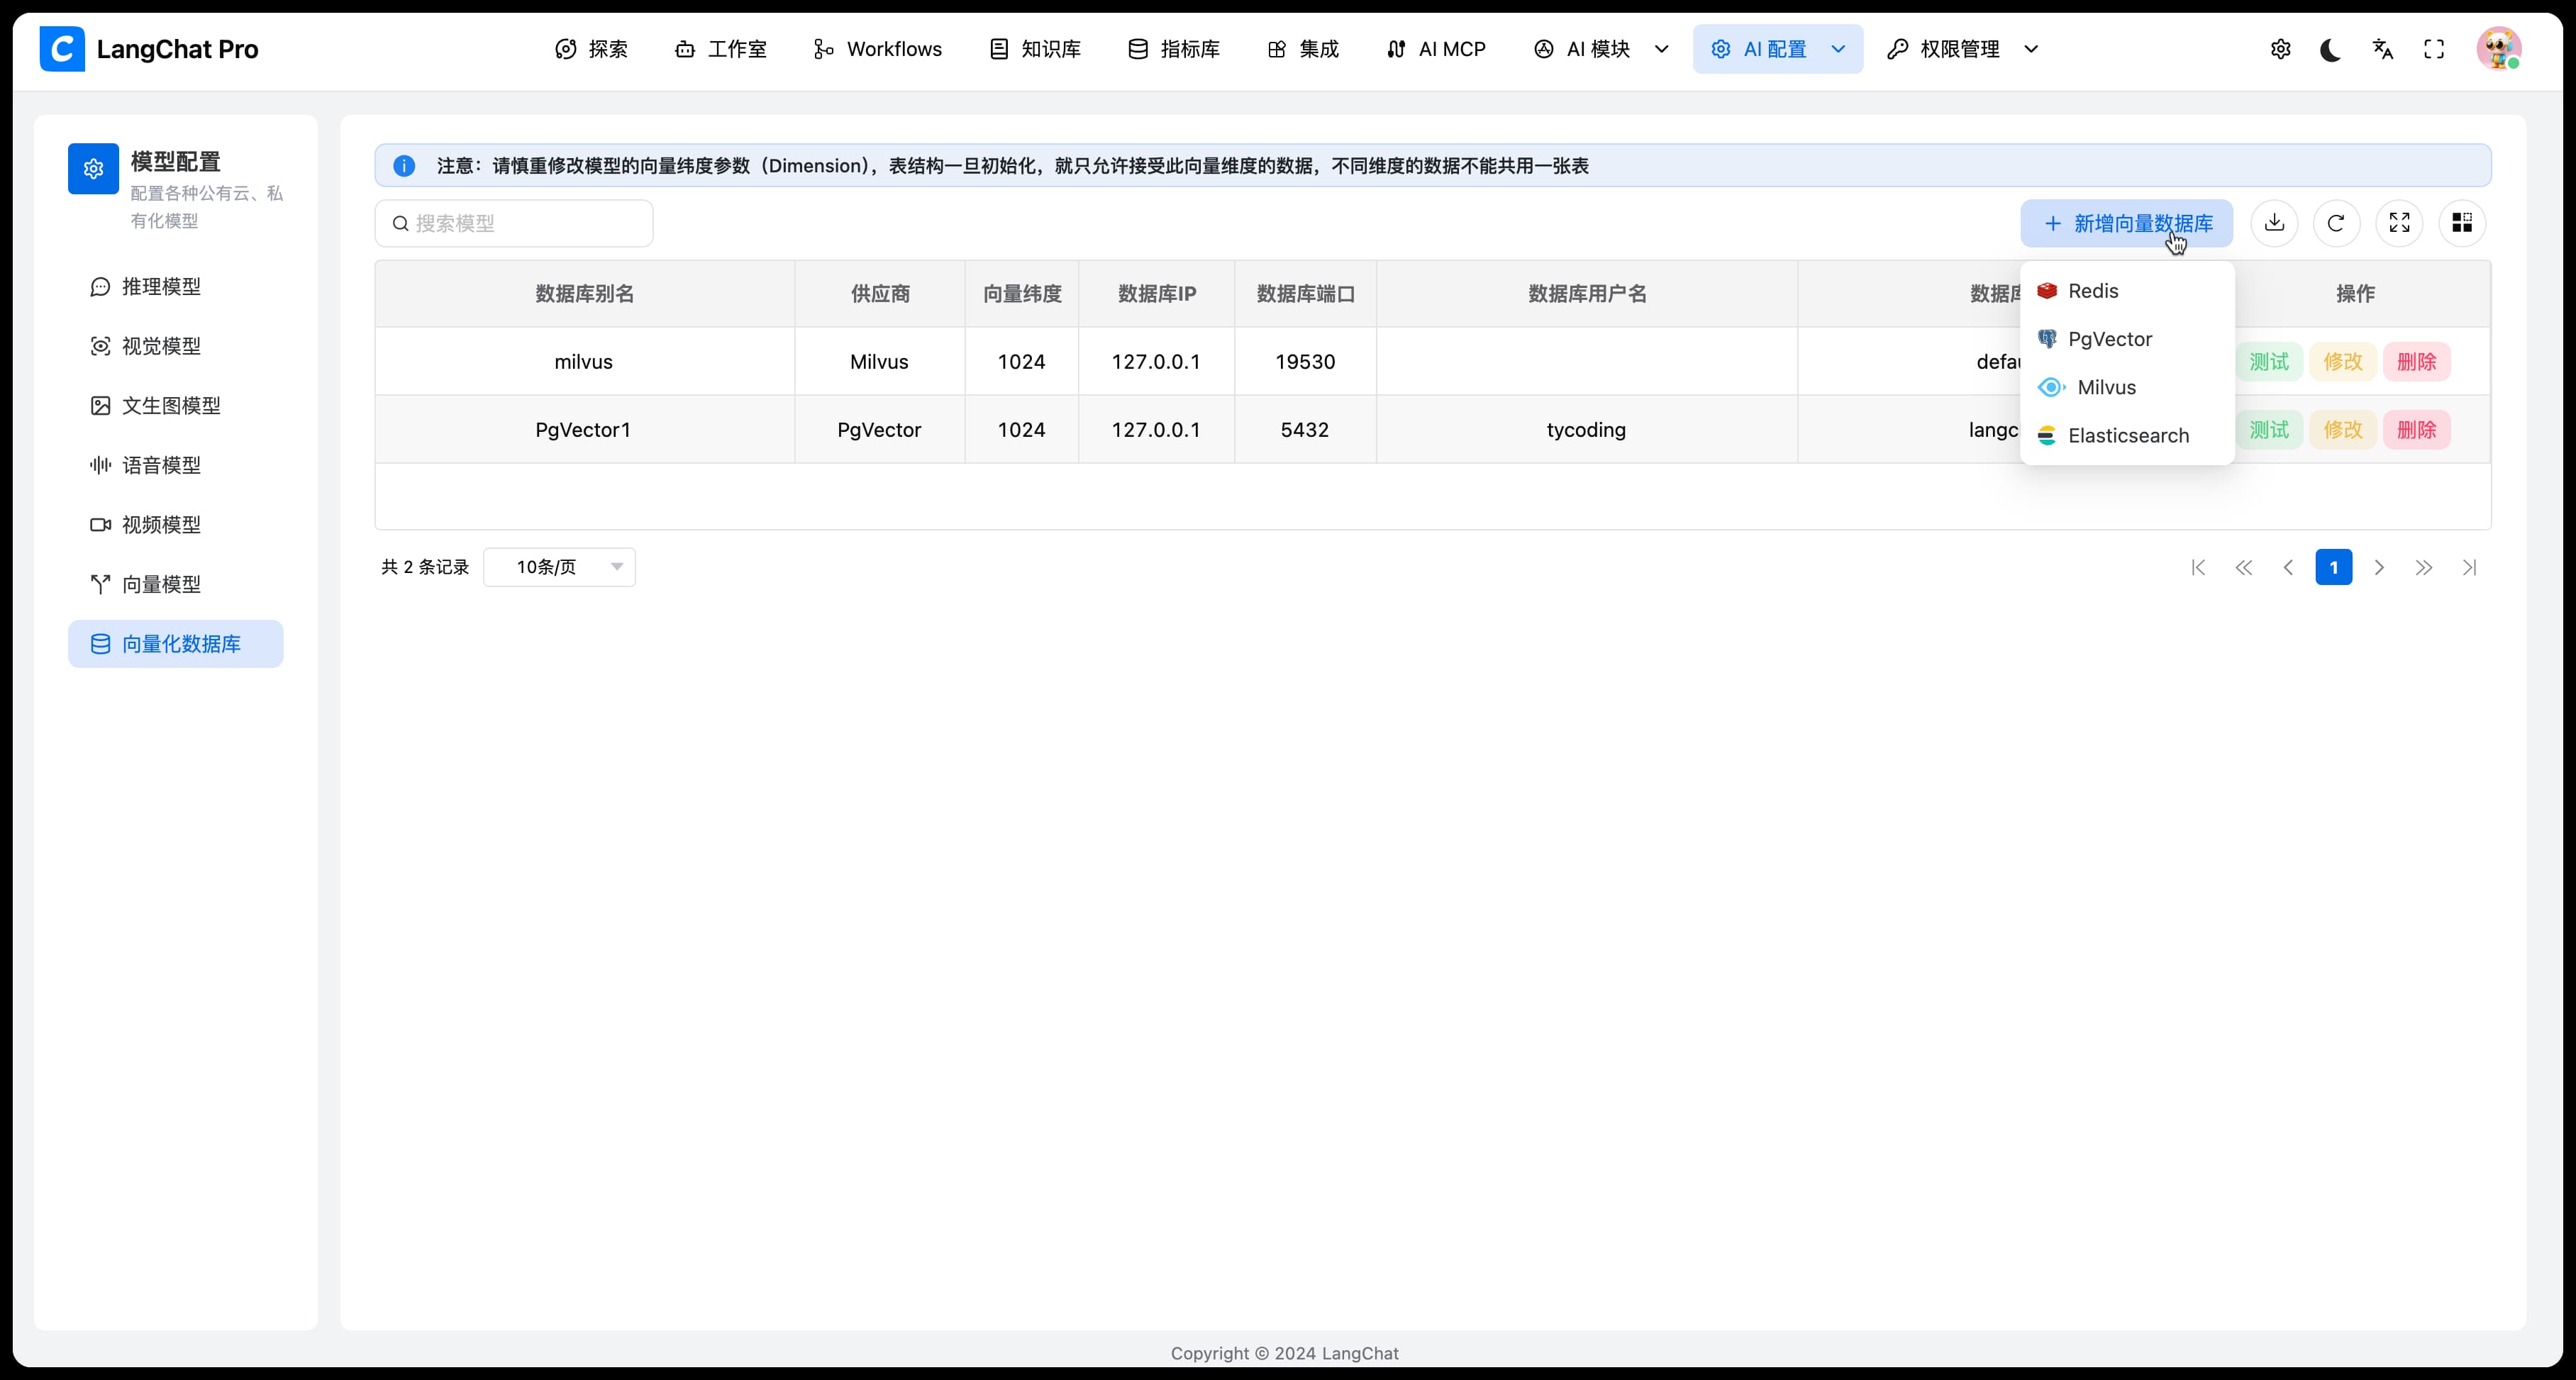Open the 集成 navigation item
Image resolution: width=2576 pixels, height=1380 pixels.
1303,49
